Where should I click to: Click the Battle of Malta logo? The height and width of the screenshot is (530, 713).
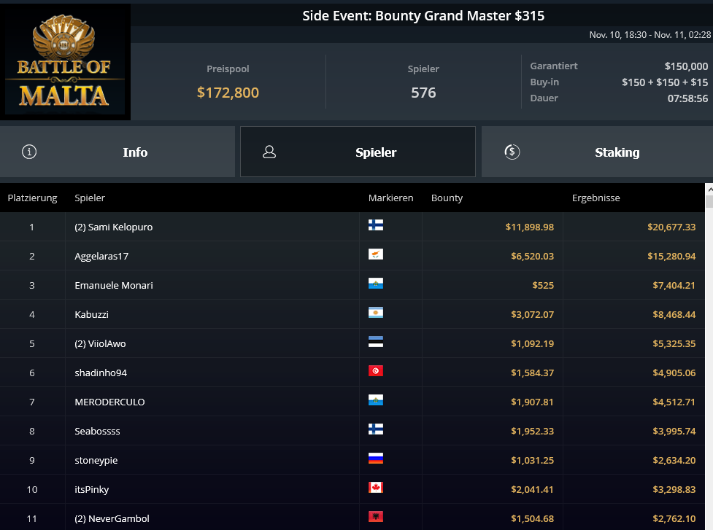tap(65, 61)
